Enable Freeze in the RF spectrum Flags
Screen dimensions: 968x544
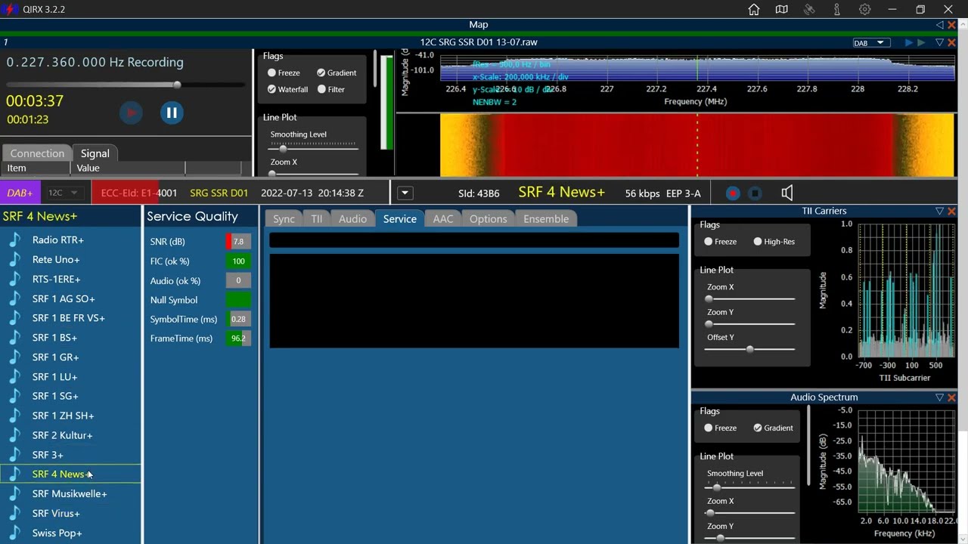pyautogui.click(x=271, y=73)
